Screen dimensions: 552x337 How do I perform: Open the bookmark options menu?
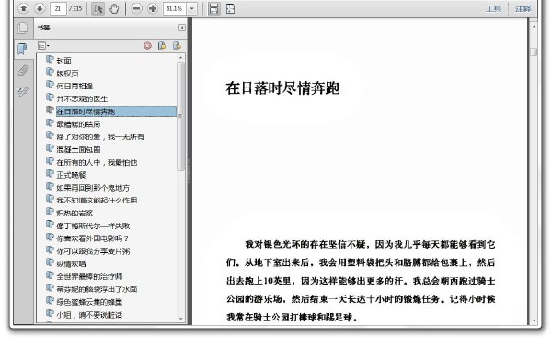click(x=43, y=46)
